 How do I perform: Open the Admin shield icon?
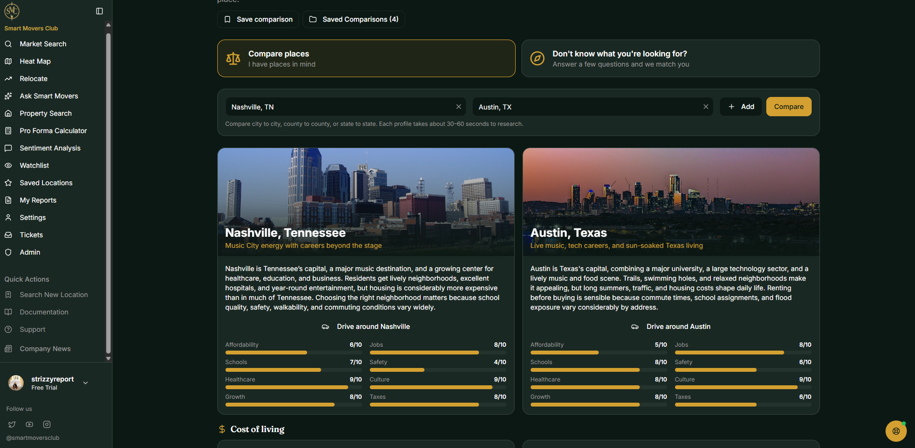coord(8,252)
